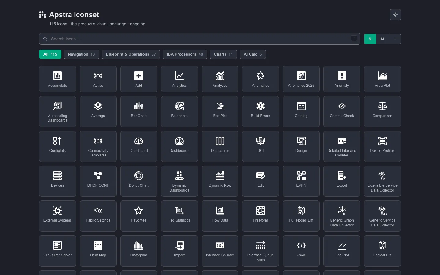Select the External Systems icon
Image resolution: width=440 pixels, height=275 pixels.
pyautogui.click(x=57, y=216)
